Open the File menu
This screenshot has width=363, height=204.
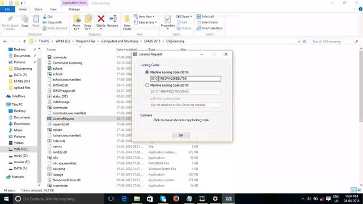[7, 9]
